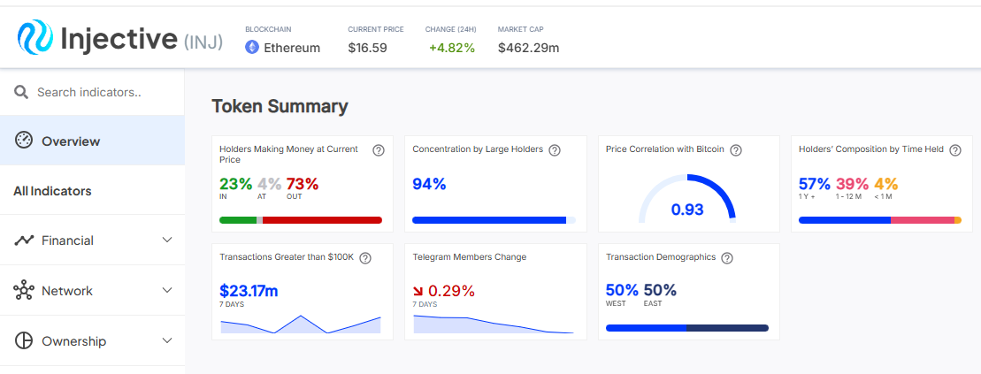Select the Overview menu item

click(92, 141)
